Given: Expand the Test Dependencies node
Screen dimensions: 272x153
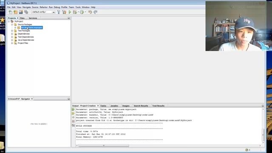Looking at the screenshot, I should 12,37.
